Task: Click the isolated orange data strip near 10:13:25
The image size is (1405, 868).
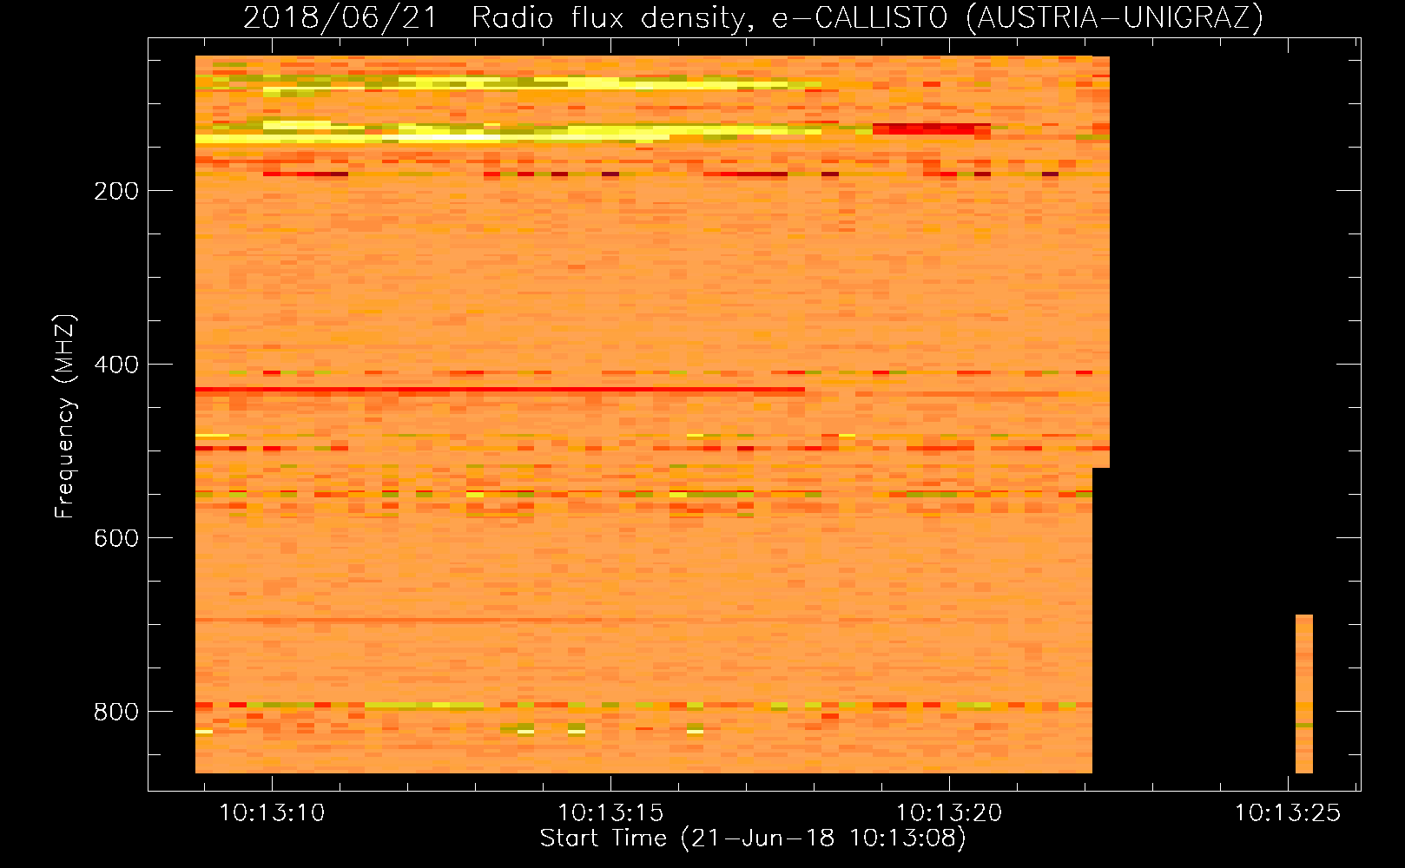Action: pyautogui.click(x=1304, y=694)
